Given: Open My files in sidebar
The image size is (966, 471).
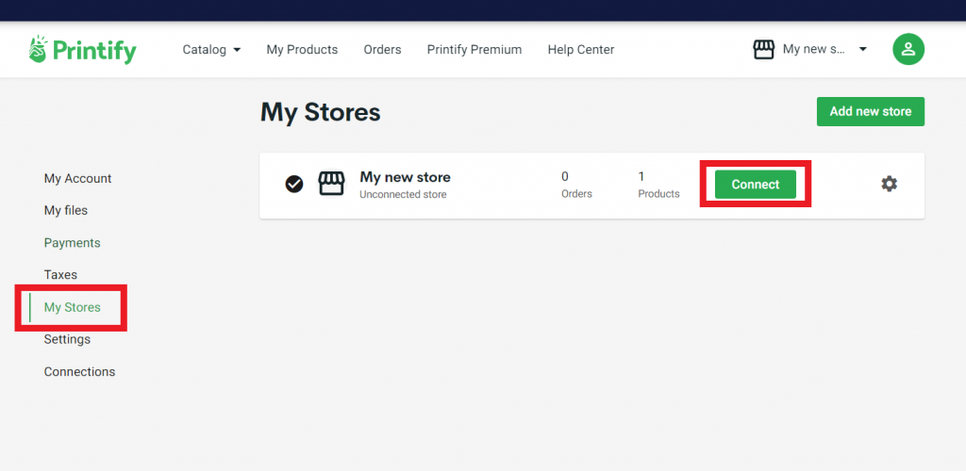Looking at the screenshot, I should (65, 210).
